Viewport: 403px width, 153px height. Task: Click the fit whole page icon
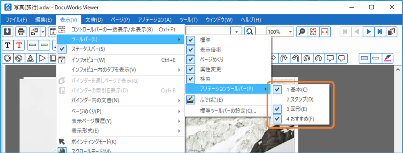pyautogui.click(x=313, y=32)
